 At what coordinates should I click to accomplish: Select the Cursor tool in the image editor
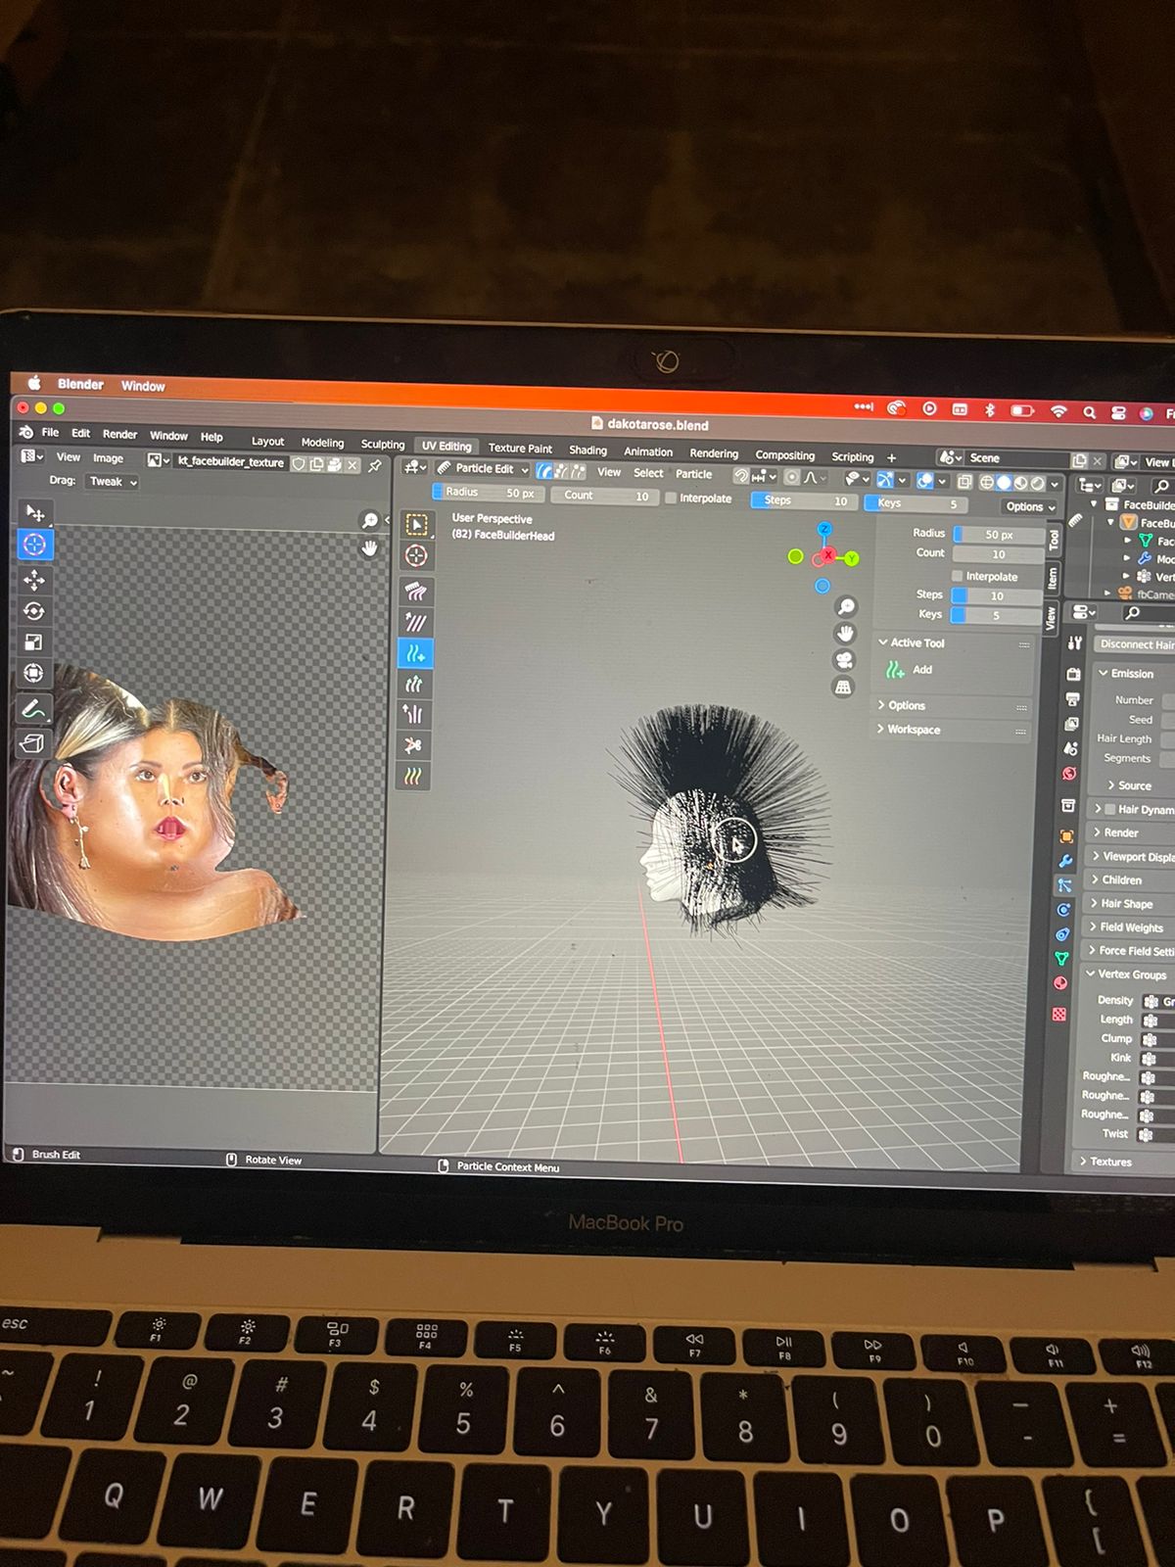pos(34,545)
